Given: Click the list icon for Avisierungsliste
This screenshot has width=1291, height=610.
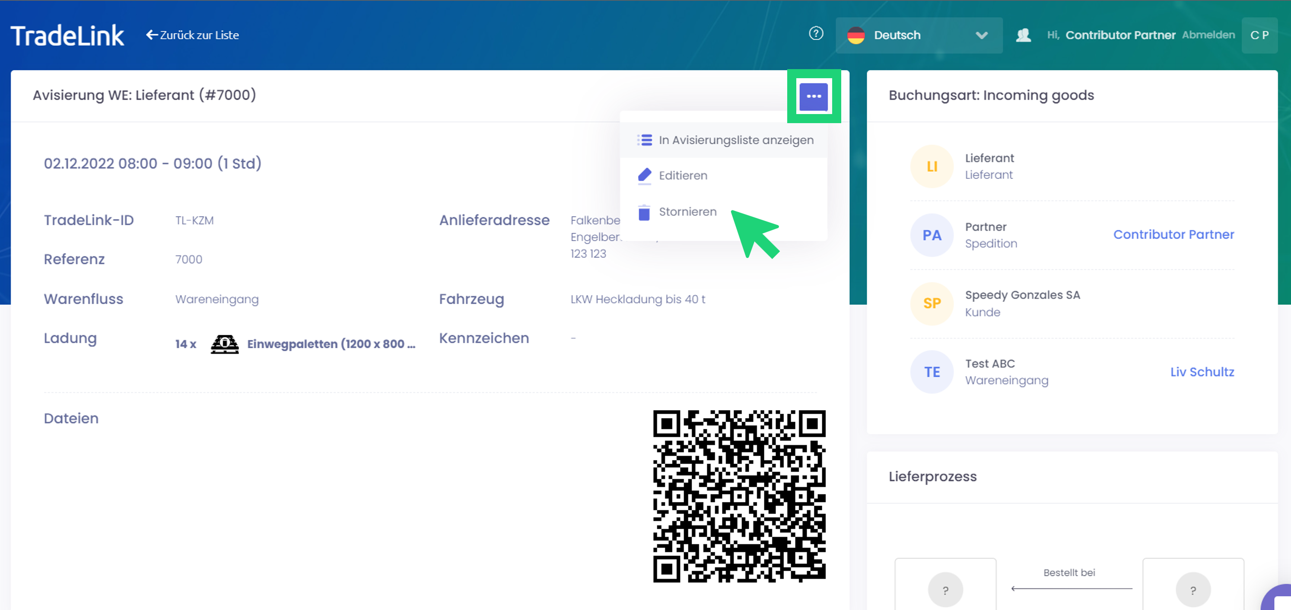Looking at the screenshot, I should point(645,140).
